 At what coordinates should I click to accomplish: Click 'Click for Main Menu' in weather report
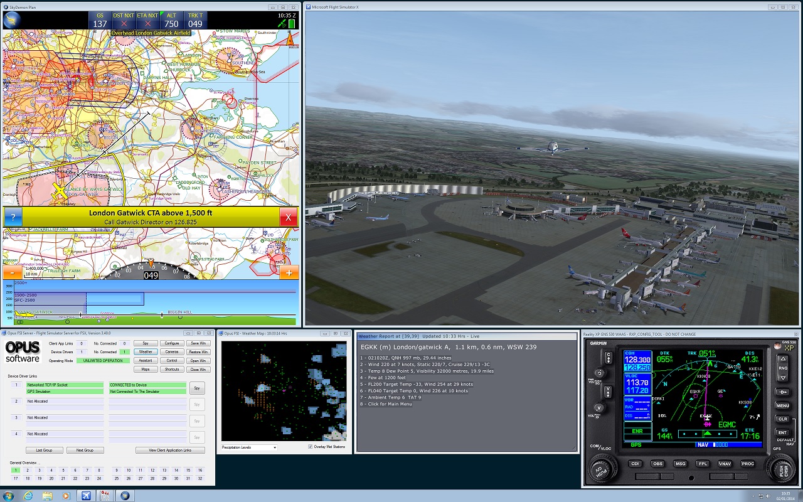pos(386,404)
